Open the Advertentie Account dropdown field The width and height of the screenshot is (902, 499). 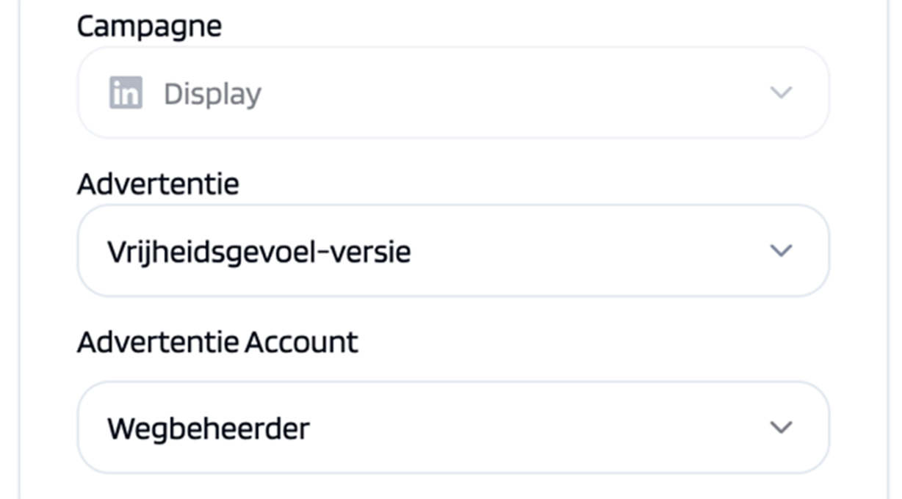click(452, 427)
